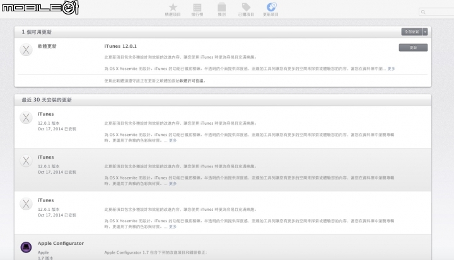Image resolution: width=454 pixels, height=260 pixels.
Task: Switch to Top Charts (排行榜) tab
Action: [197, 9]
